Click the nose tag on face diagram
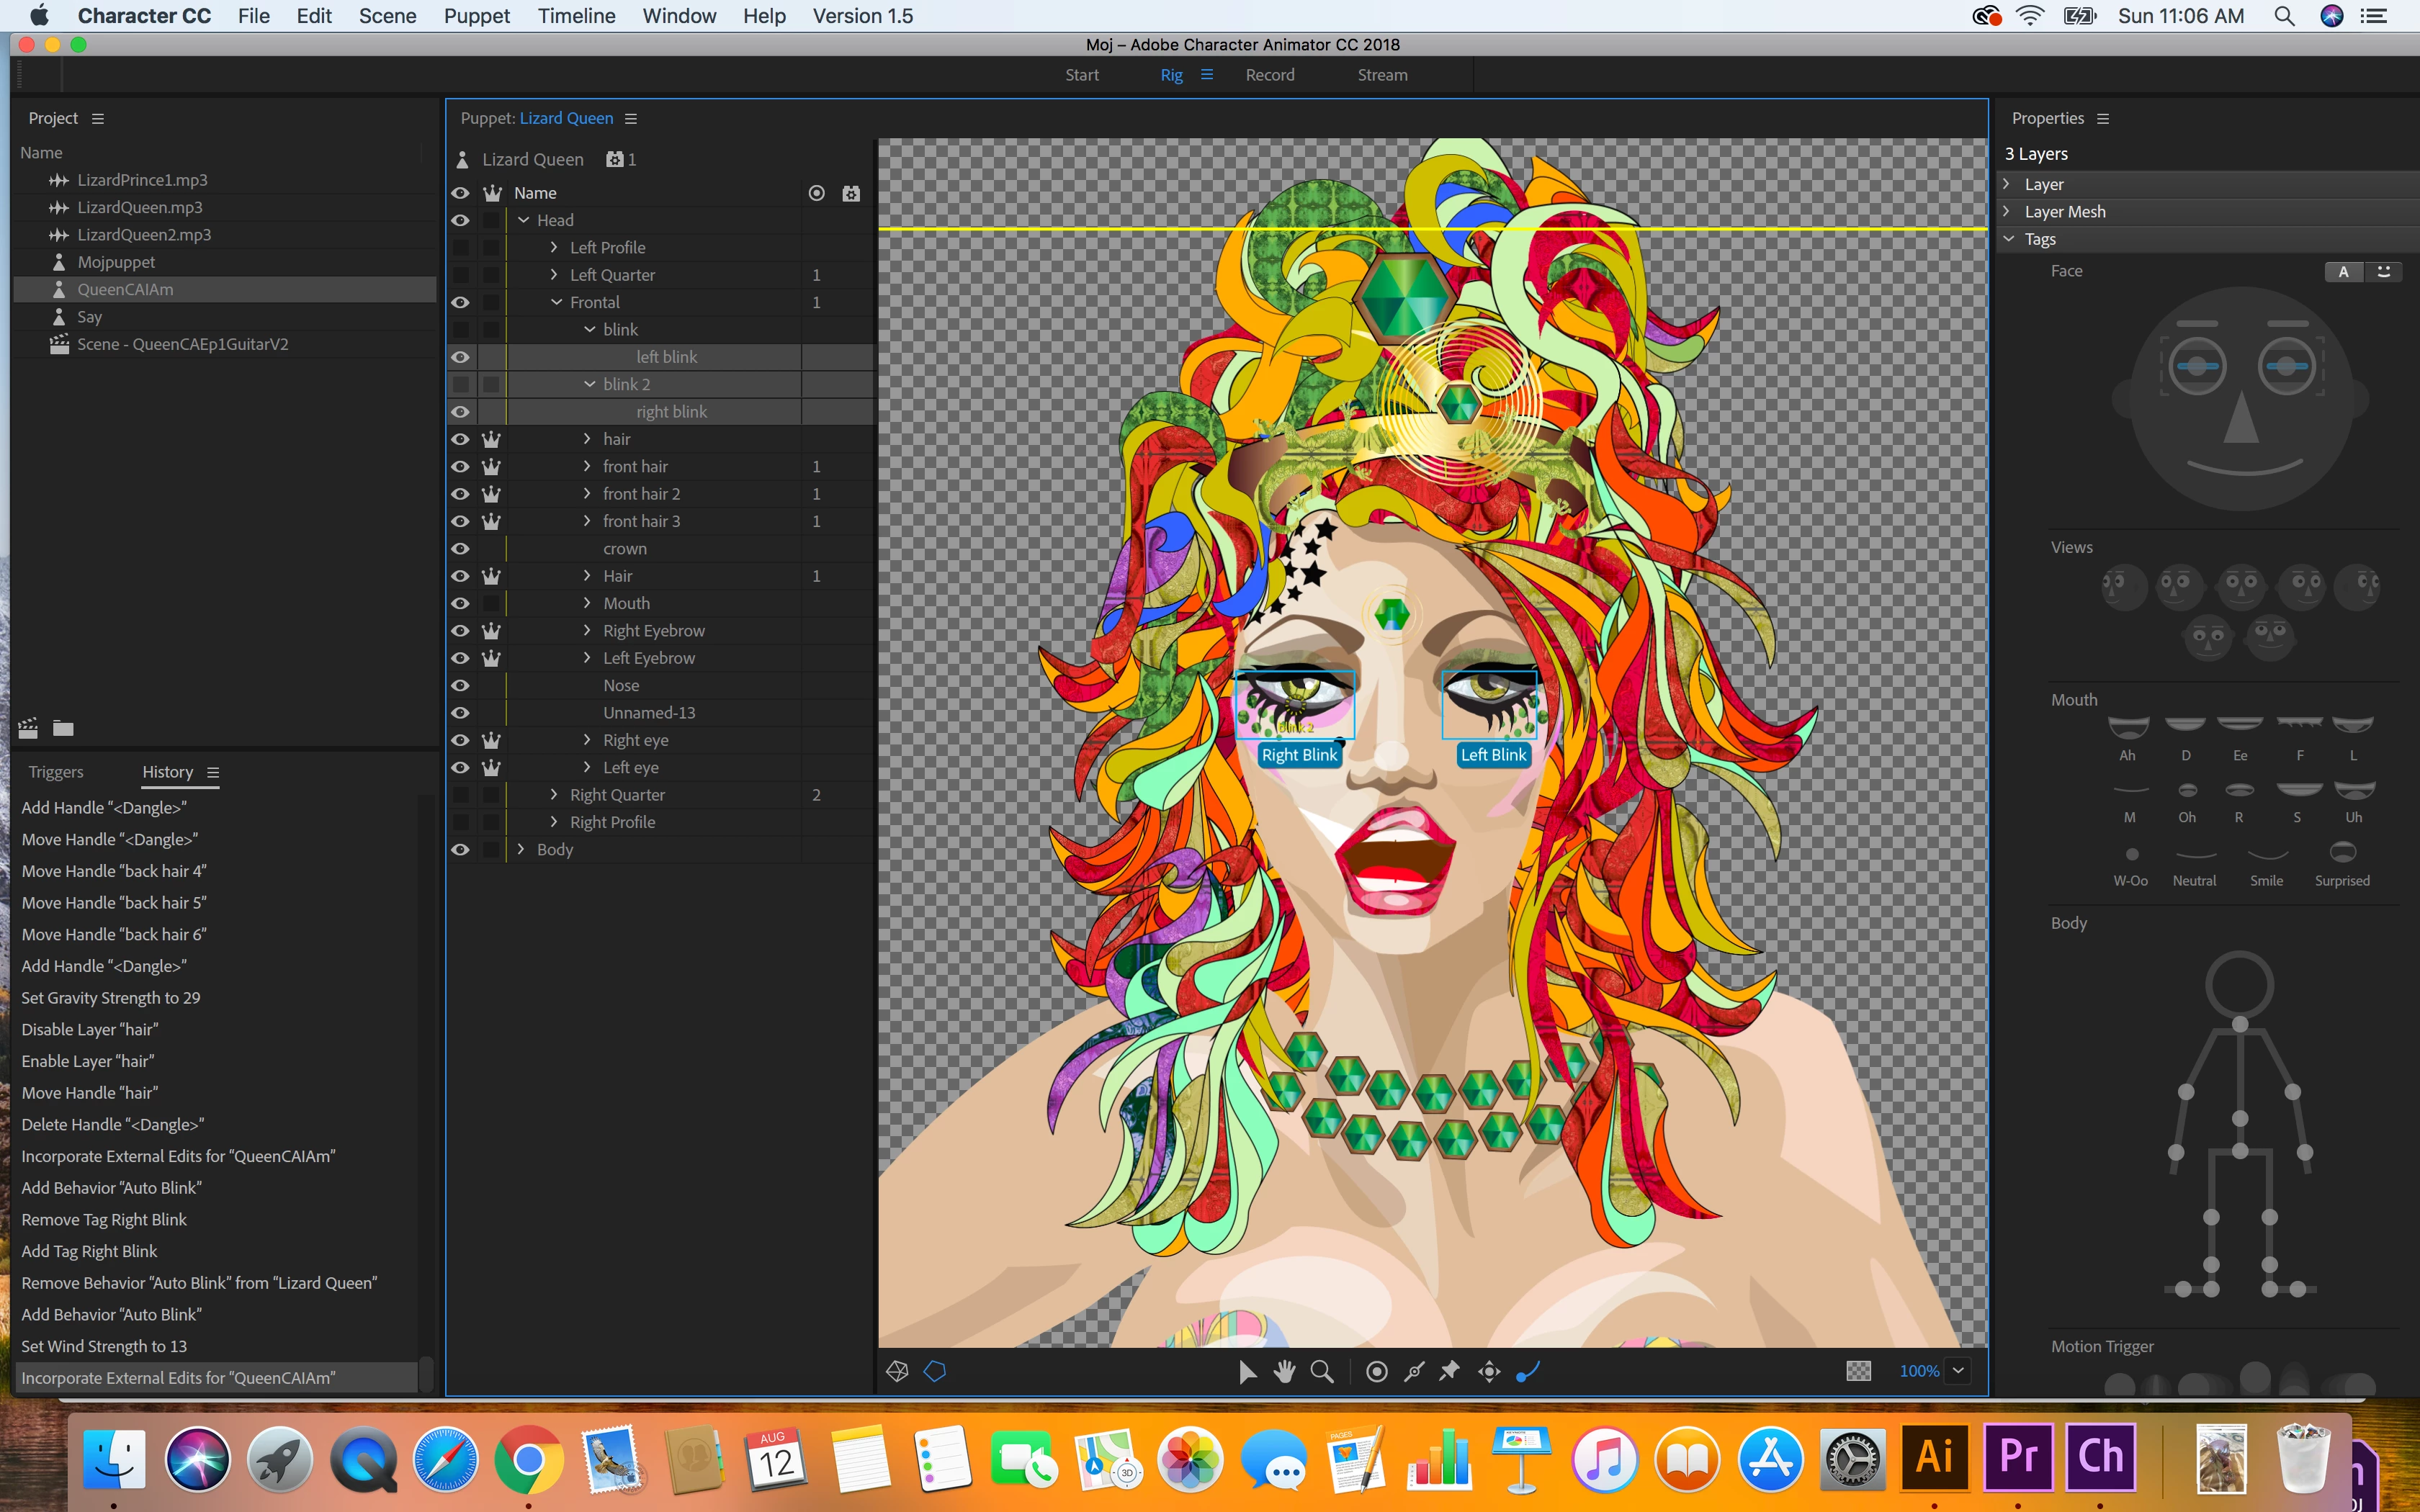The height and width of the screenshot is (1512, 2420). [2241, 420]
